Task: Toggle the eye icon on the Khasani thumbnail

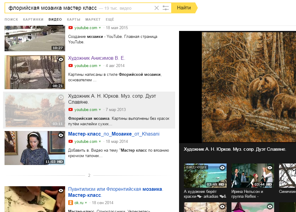Action: click(61, 135)
